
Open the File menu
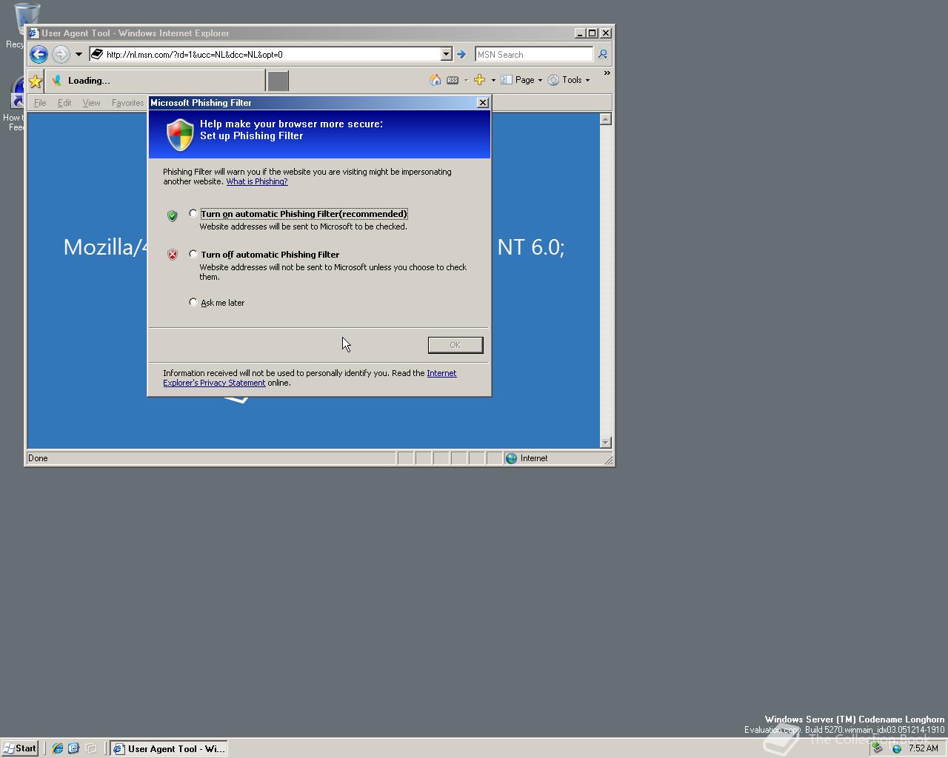(x=40, y=103)
